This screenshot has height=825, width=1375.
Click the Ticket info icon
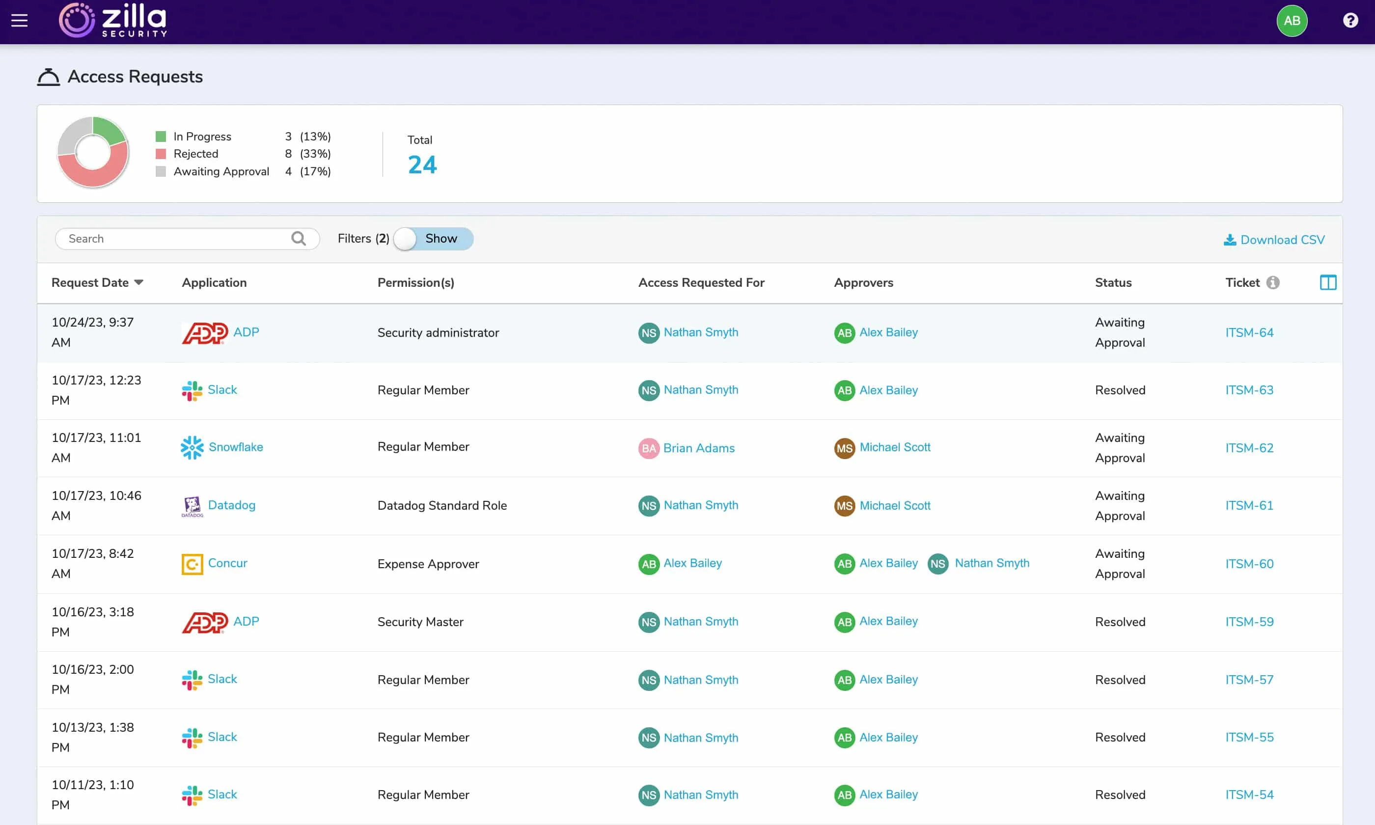[1273, 282]
